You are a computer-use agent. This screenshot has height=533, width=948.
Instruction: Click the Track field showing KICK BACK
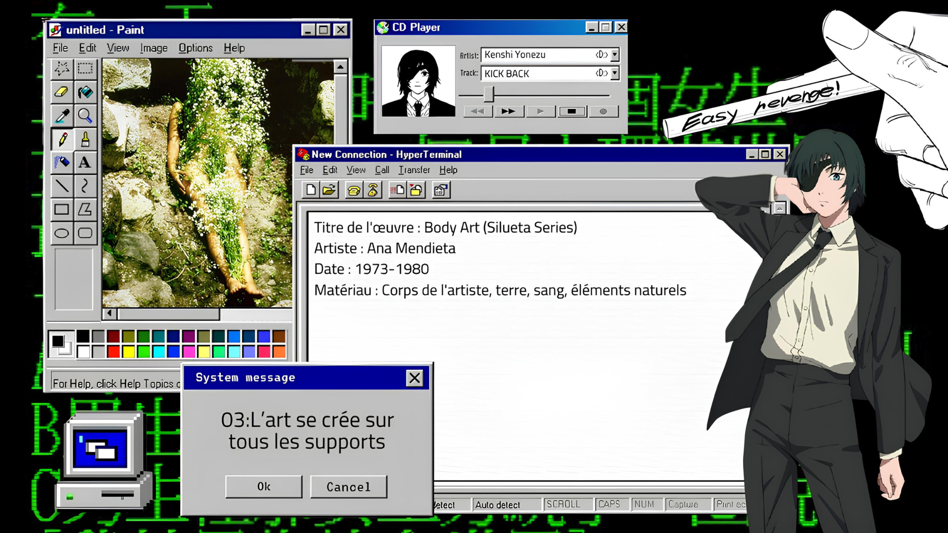[x=550, y=73]
